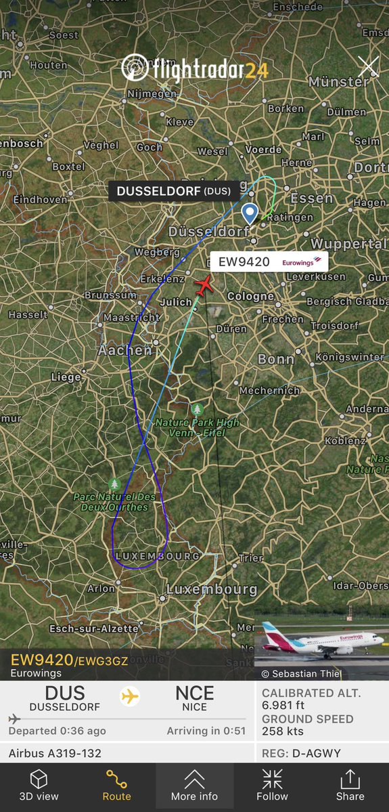The image size is (389, 812).
Task: Close the flight view with X
Action: coord(368,67)
